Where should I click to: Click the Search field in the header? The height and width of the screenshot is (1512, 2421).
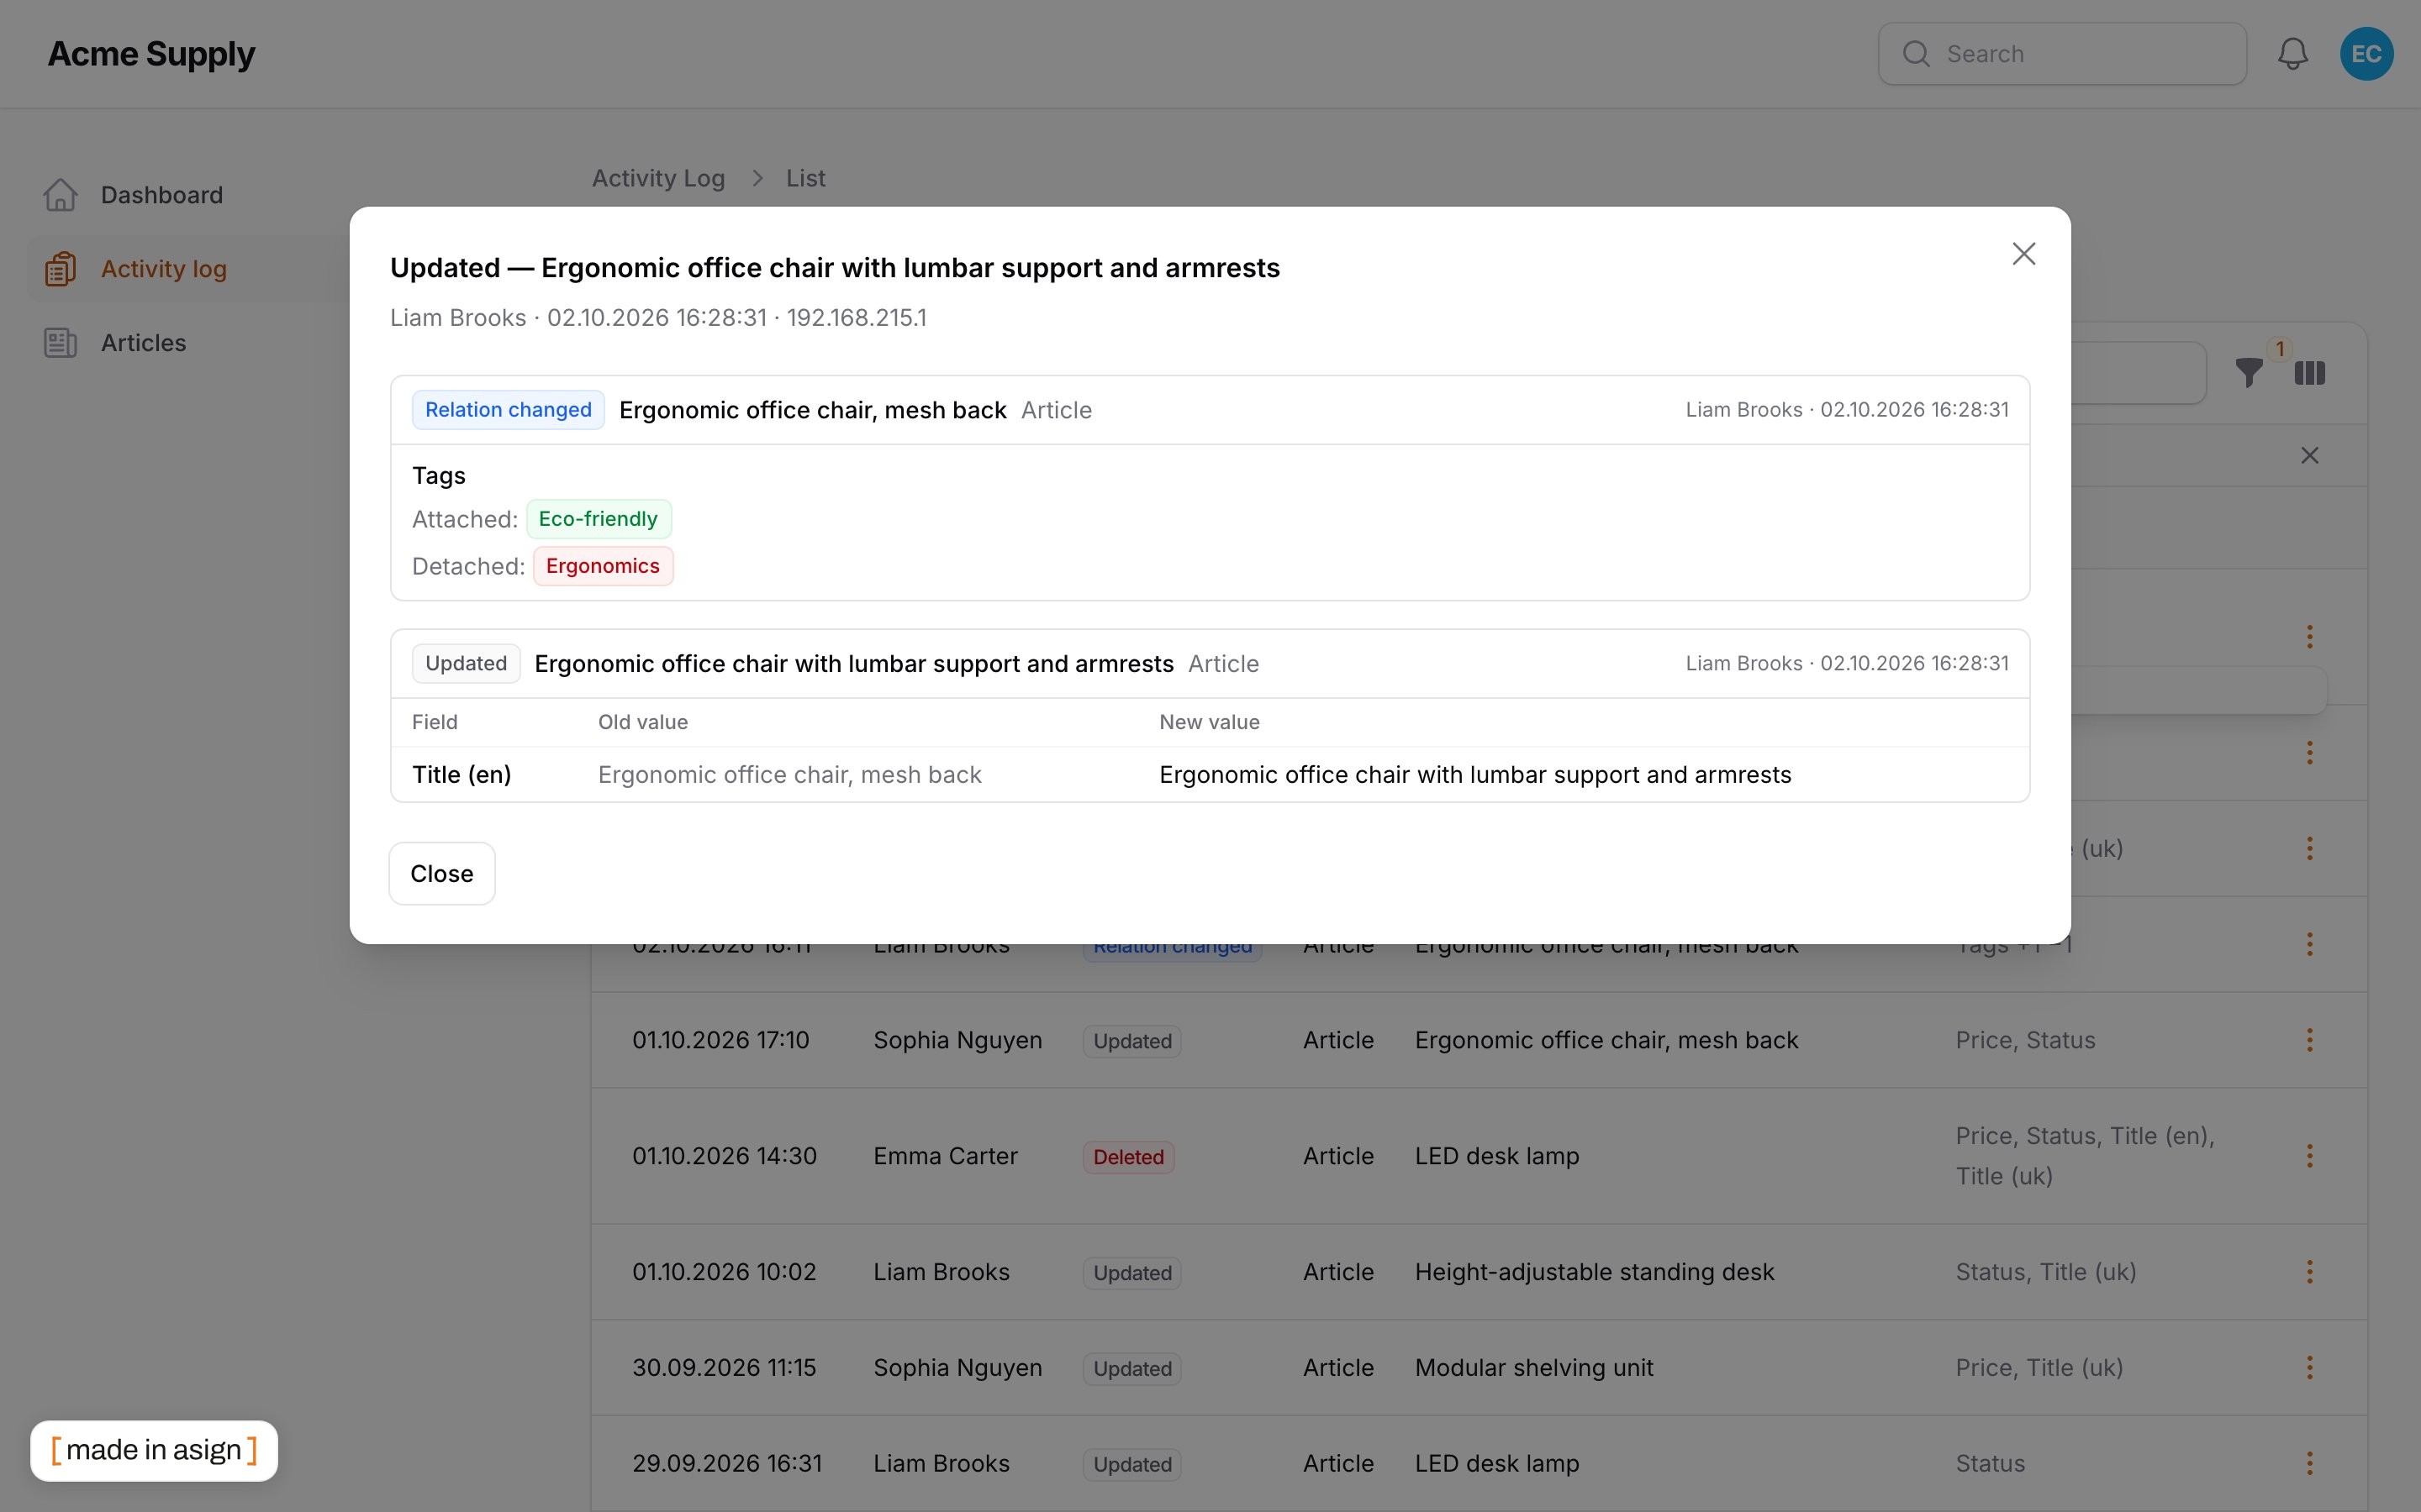pyautogui.click(x=2062, y=54)
